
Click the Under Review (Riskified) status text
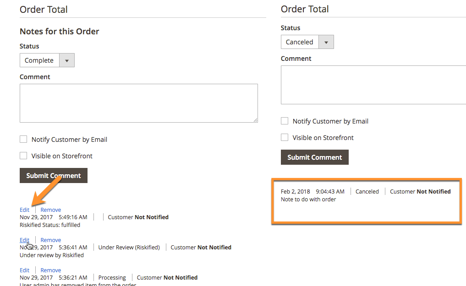point(129,248)
